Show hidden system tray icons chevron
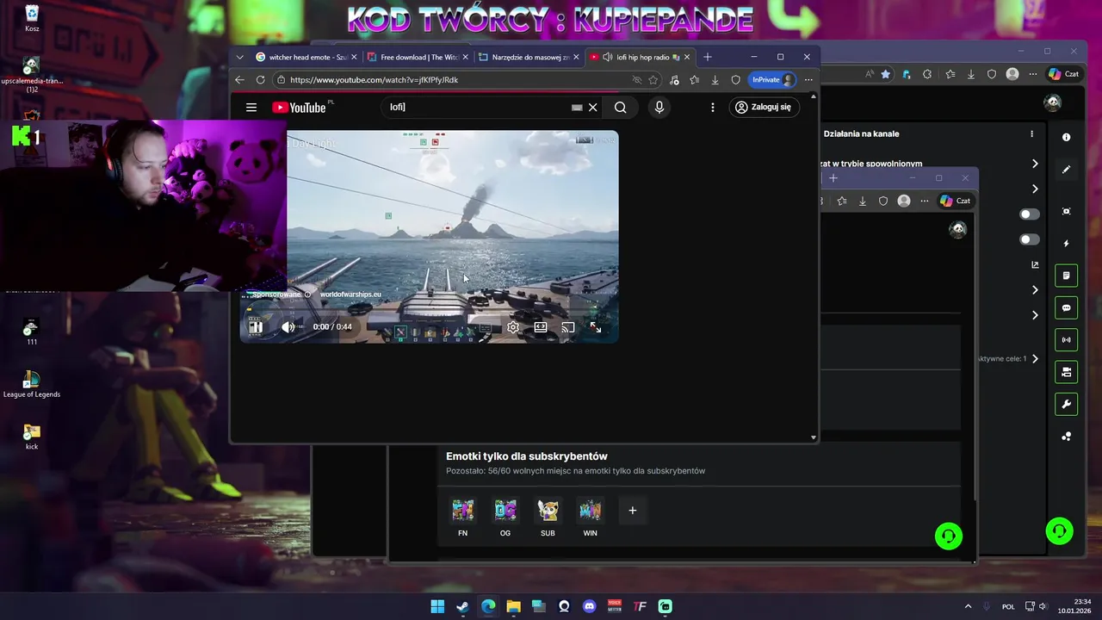The width and height of the screenshot is (1102, 620). coord(968,606)
